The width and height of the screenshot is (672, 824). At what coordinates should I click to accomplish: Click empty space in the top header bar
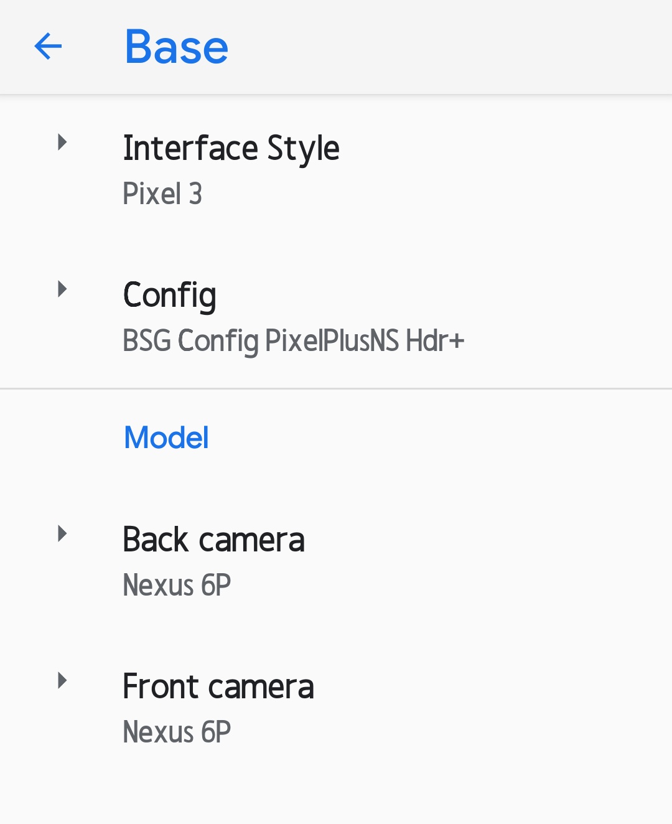coord(448,47)
